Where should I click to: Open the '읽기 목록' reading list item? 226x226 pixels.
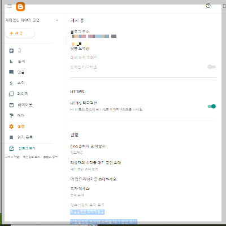click(x=25, y=137)
